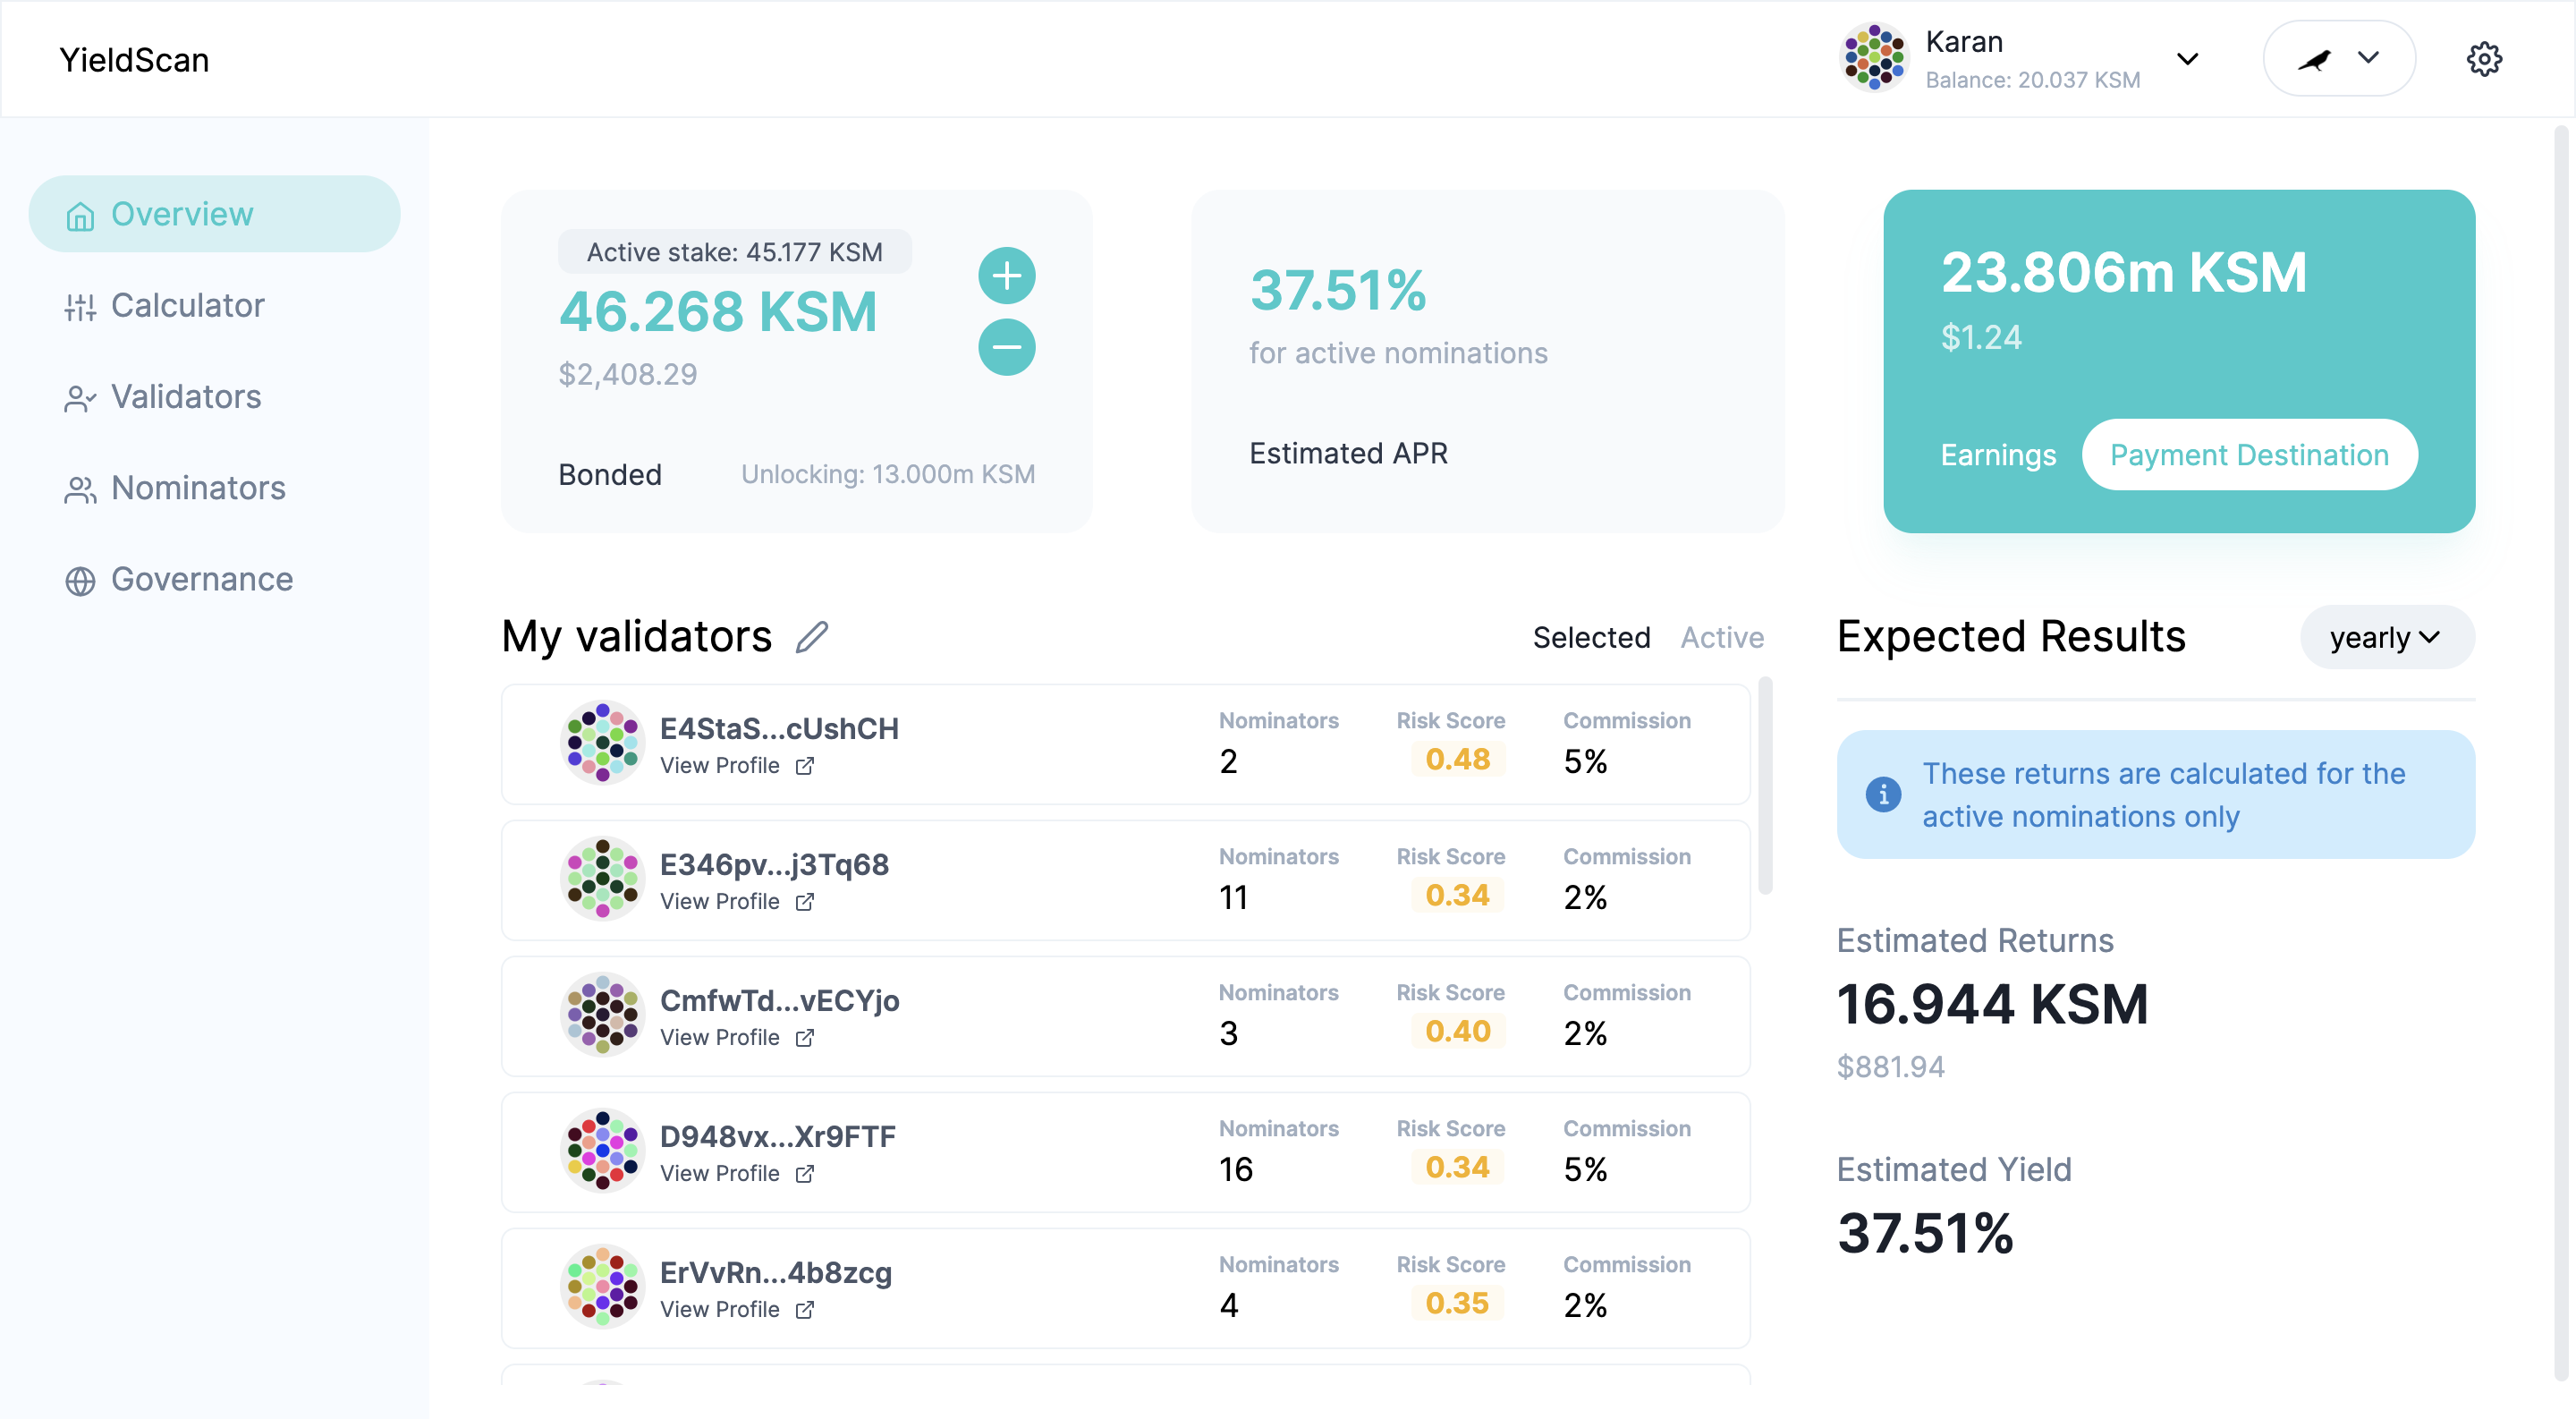Open the Governance sidebar item
The height and width of the screenshot is (1419, 2576).
pyautogui.click(x=201, y=580)
